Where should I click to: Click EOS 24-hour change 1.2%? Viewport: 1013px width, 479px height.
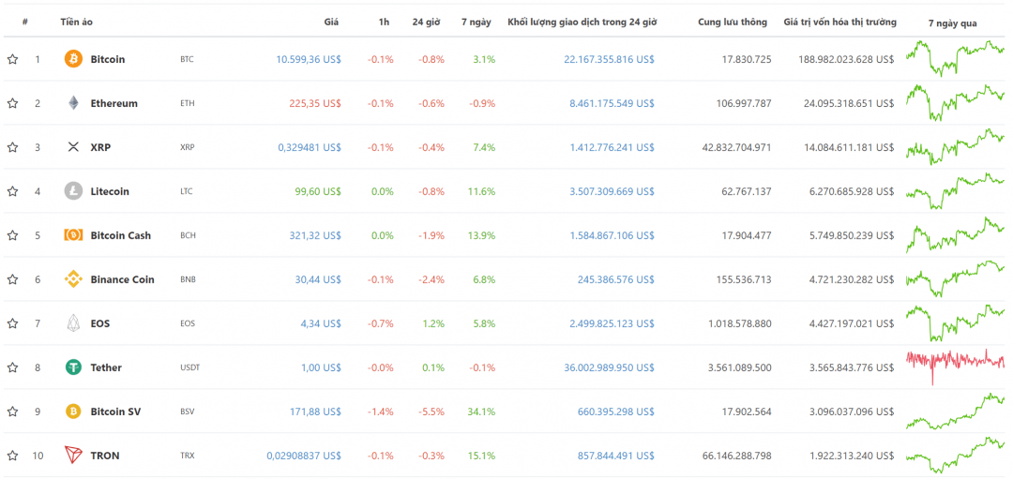[x=432, y=323]
